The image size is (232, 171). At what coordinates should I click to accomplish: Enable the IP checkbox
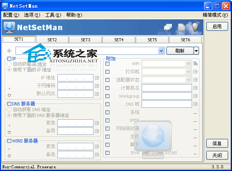[x=9, y=59]
